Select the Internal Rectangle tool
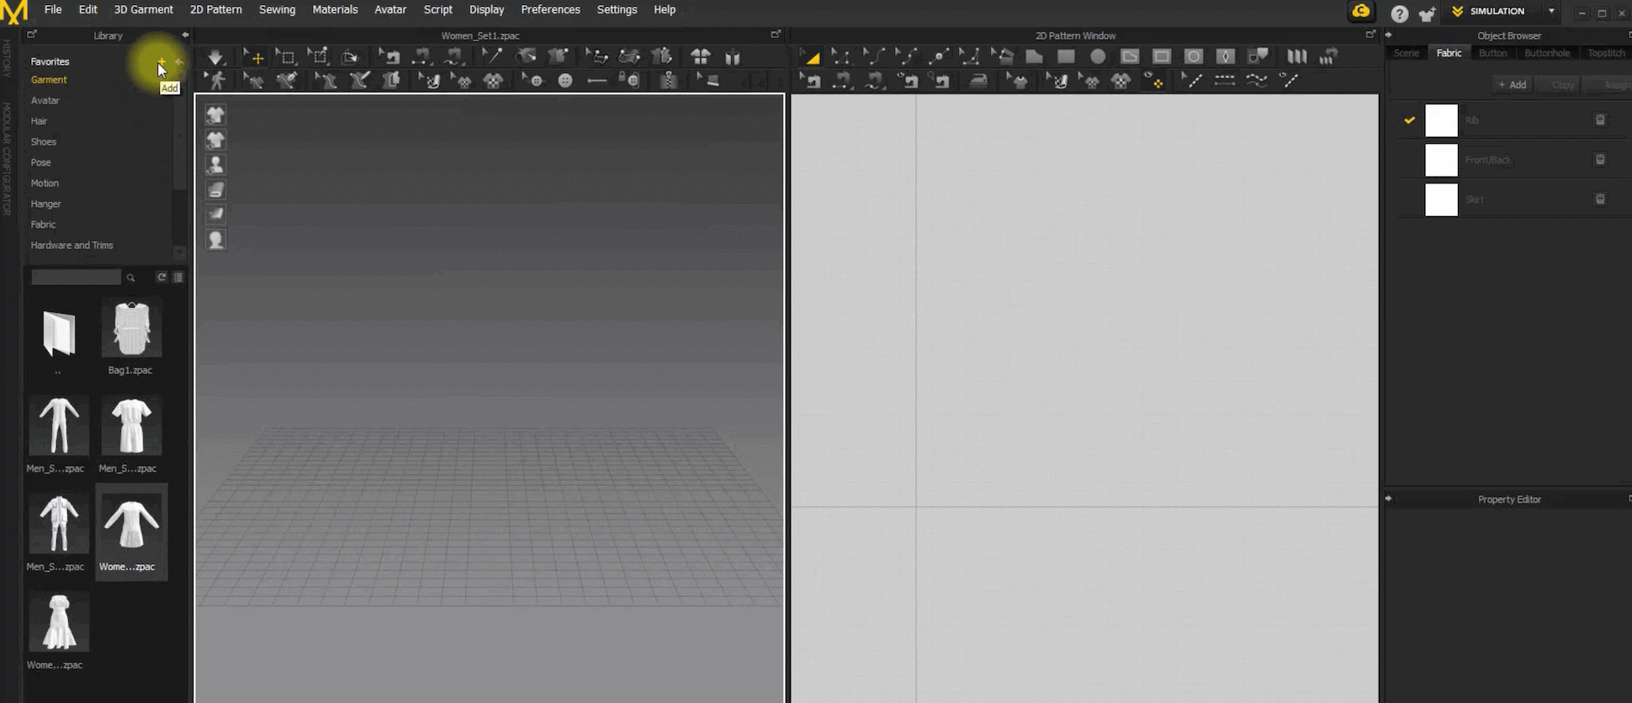 coord(1162,56)
